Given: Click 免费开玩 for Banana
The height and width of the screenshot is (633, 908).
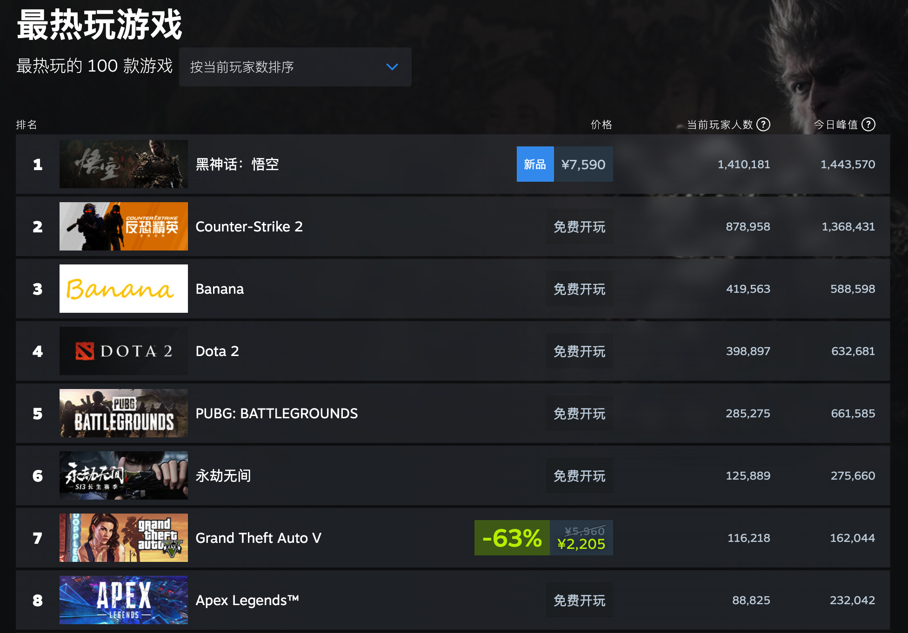Looking at the screenshot, I should (579, 289).
